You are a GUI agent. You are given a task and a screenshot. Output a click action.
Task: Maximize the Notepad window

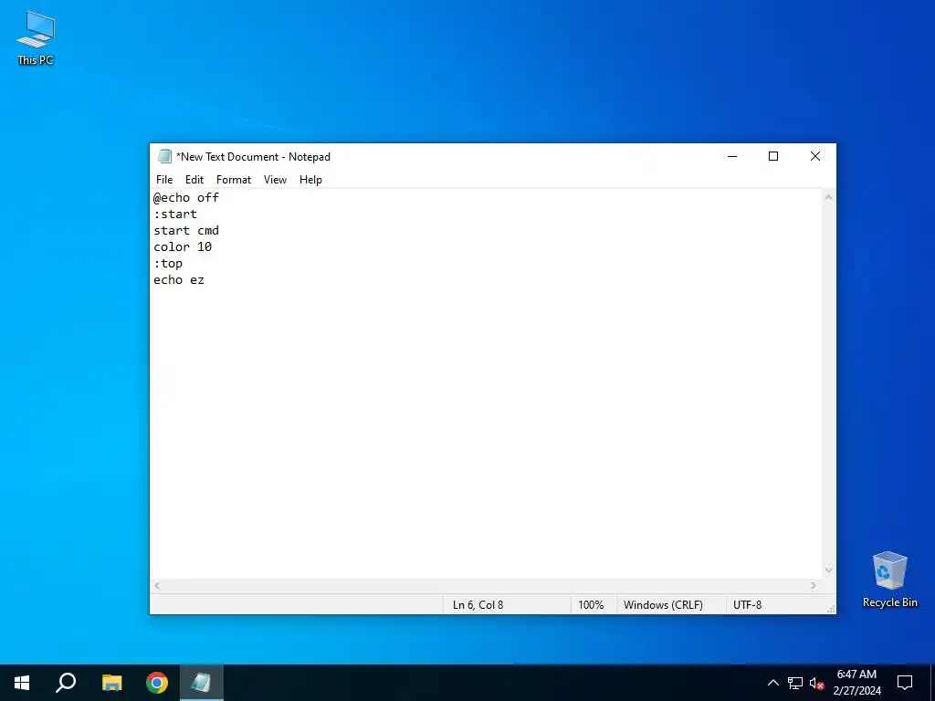tap(773, 156)
